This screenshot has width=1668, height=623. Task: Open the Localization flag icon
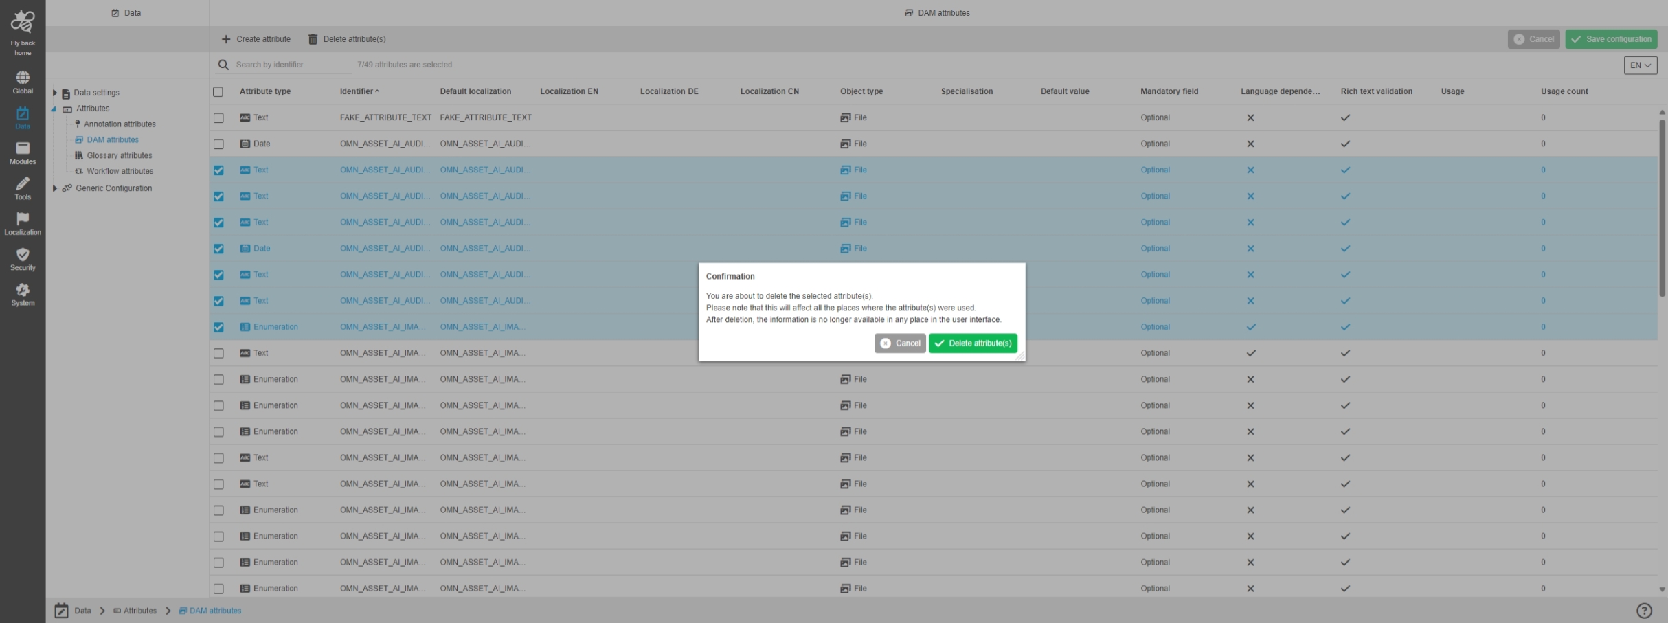[x=23, y=219]
